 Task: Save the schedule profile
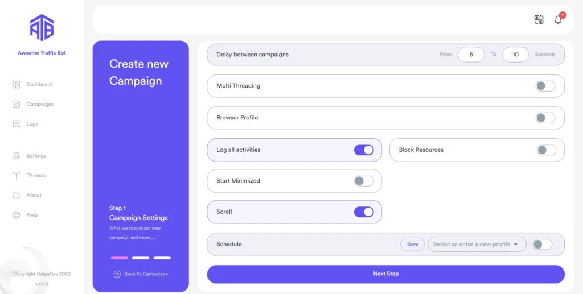[x=413, y=244]
